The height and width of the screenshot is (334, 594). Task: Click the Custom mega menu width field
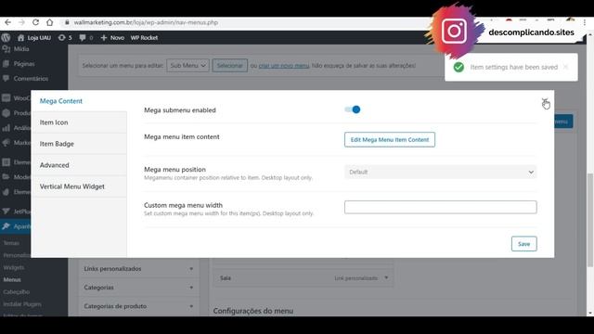tap(440, 207)
